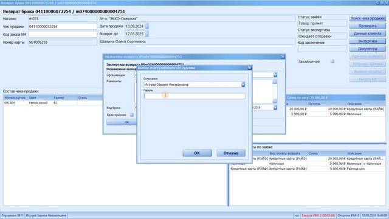Select cell 'темно-синий'

[40, 103]
